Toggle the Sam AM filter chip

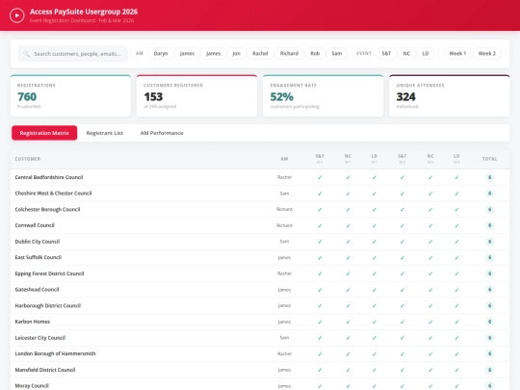point(337,53)
